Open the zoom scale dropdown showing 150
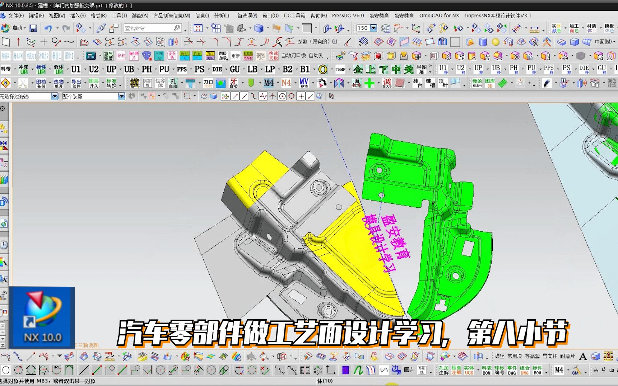Viewport: 618px width, 386px height. tap(373, 28)
